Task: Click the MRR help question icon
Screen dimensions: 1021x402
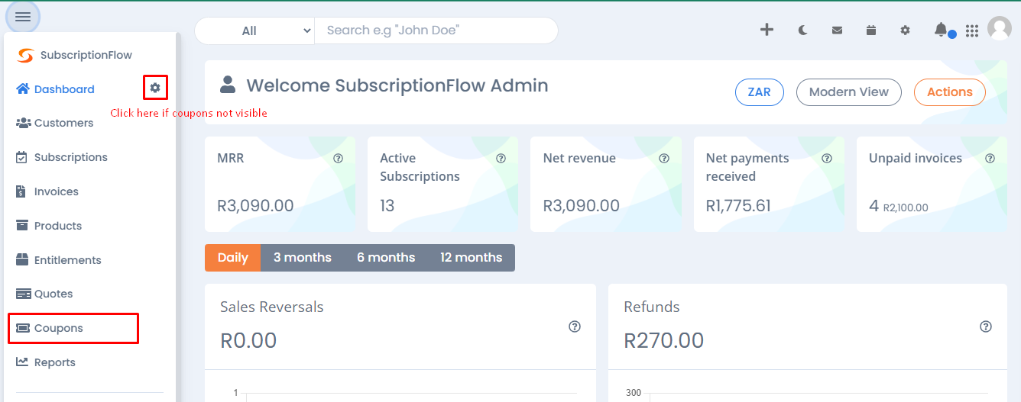Action: coord(339,159)
